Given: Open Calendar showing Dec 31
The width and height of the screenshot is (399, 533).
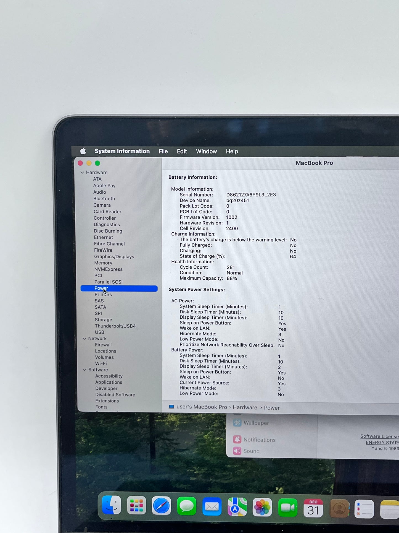Looking at the screenshot, I should pyautogui.click(x=313, y=508).
